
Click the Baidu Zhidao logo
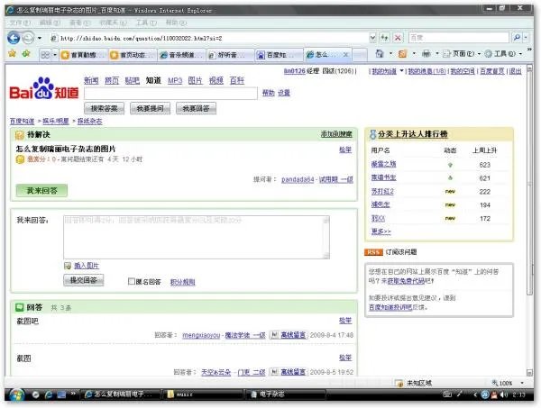tap(44, 89)
